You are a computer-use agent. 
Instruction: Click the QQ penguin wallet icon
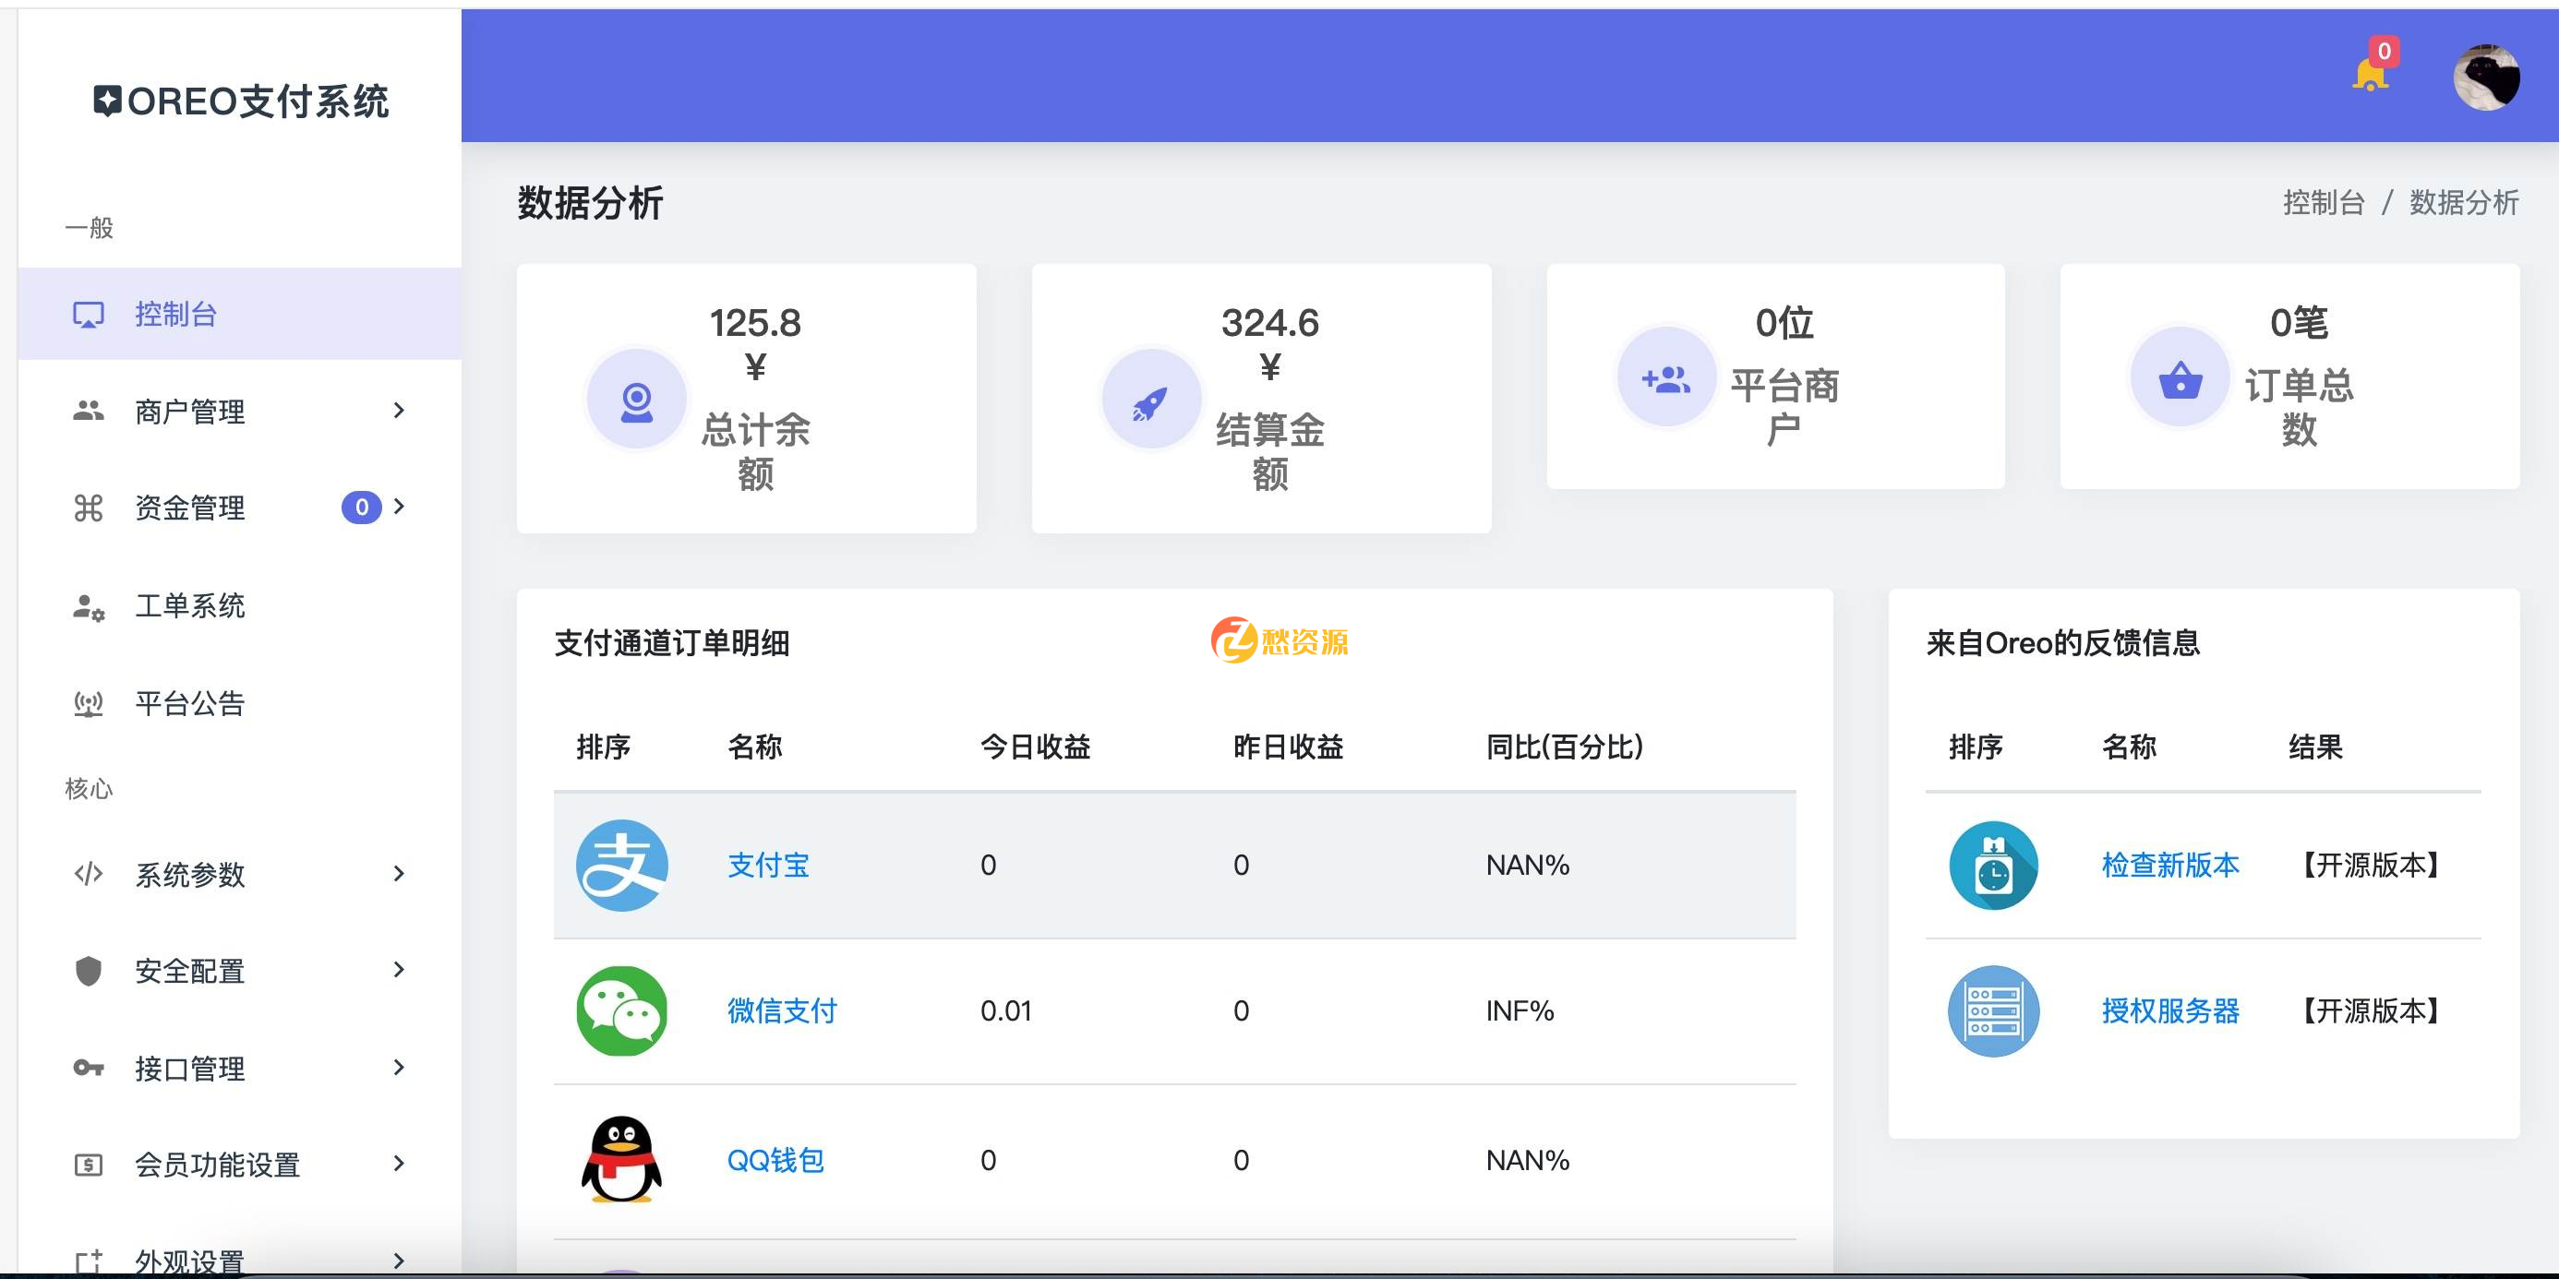point(621,1160)
